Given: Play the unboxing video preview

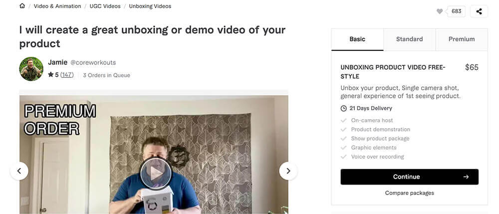Looking at the screenshot, I should point(156,173).
